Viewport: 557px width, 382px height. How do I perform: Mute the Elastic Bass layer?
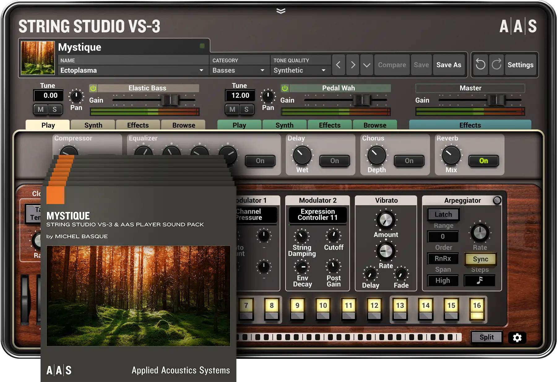pyautogui.click(x=41, y=109)
